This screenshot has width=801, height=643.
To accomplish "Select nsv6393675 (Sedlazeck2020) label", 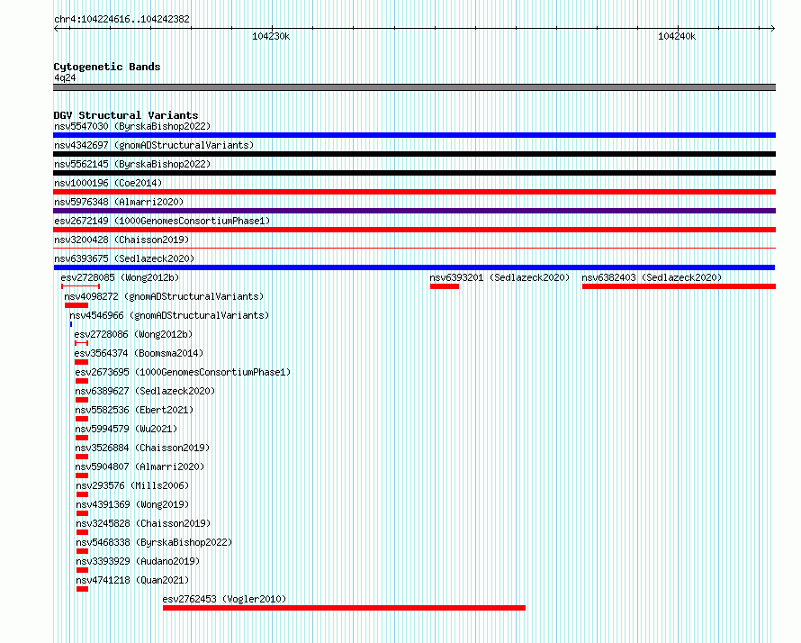I will (x=124, y=258).
